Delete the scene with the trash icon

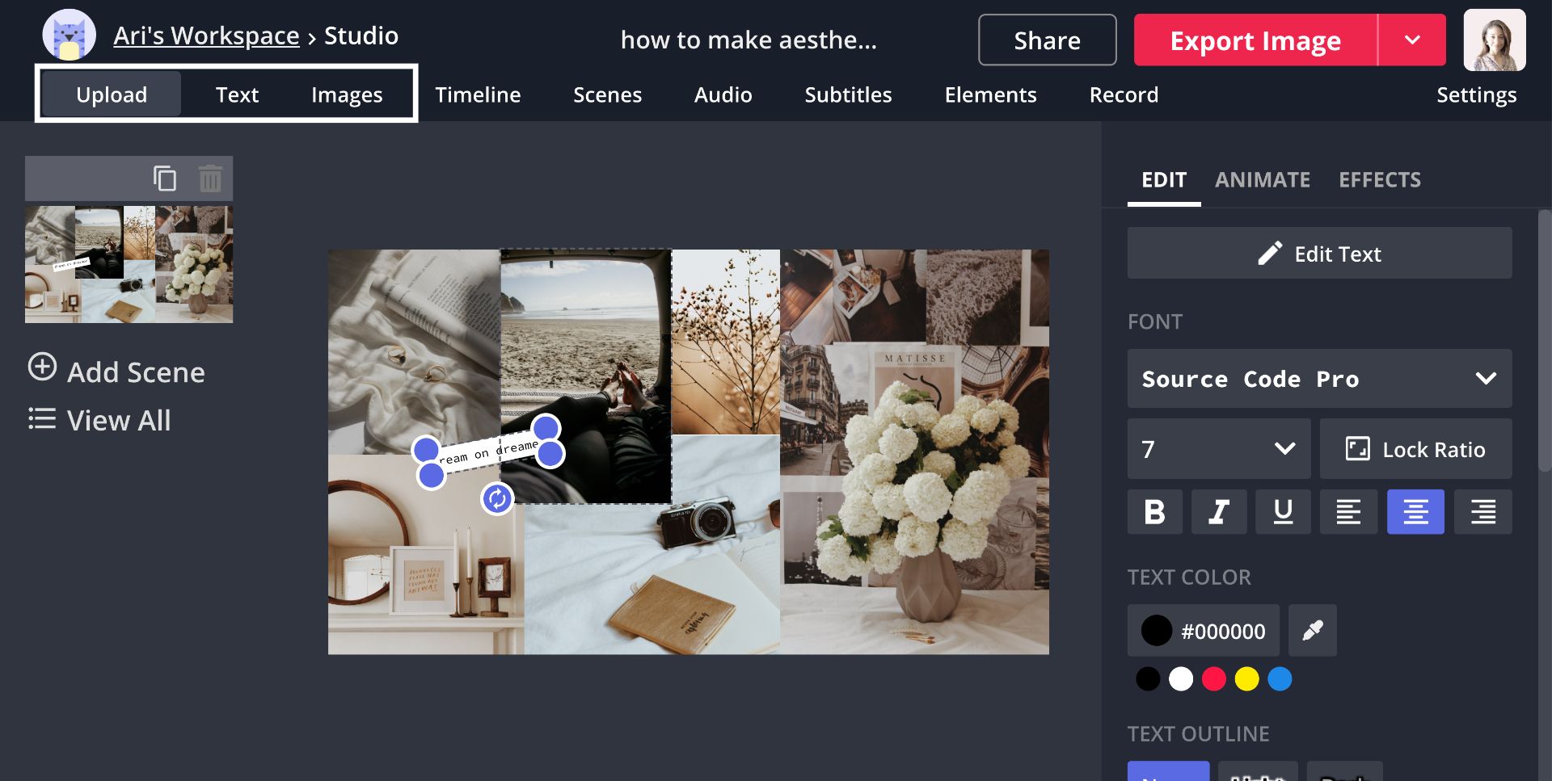coord(210,178)
